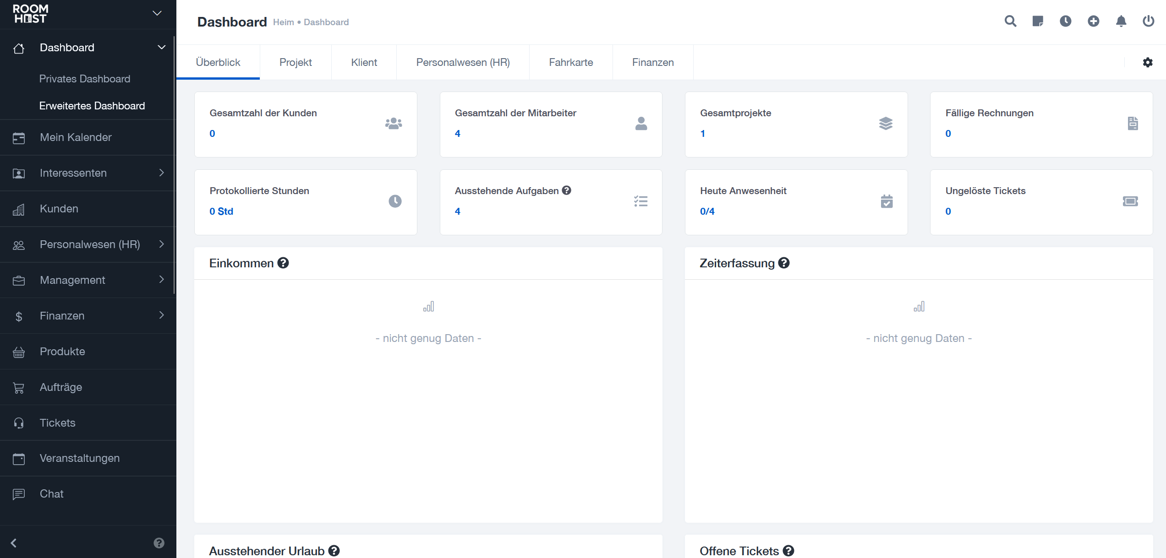Expand the Finanzen sidebar menu
This screenshot has width=1166, height=558.
[161, 315]
